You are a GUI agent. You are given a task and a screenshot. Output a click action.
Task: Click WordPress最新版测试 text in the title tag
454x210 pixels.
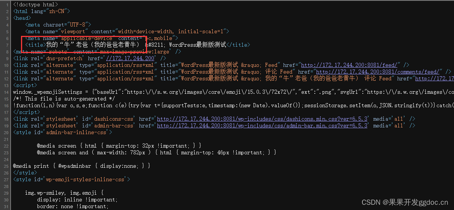click(197, 45)
